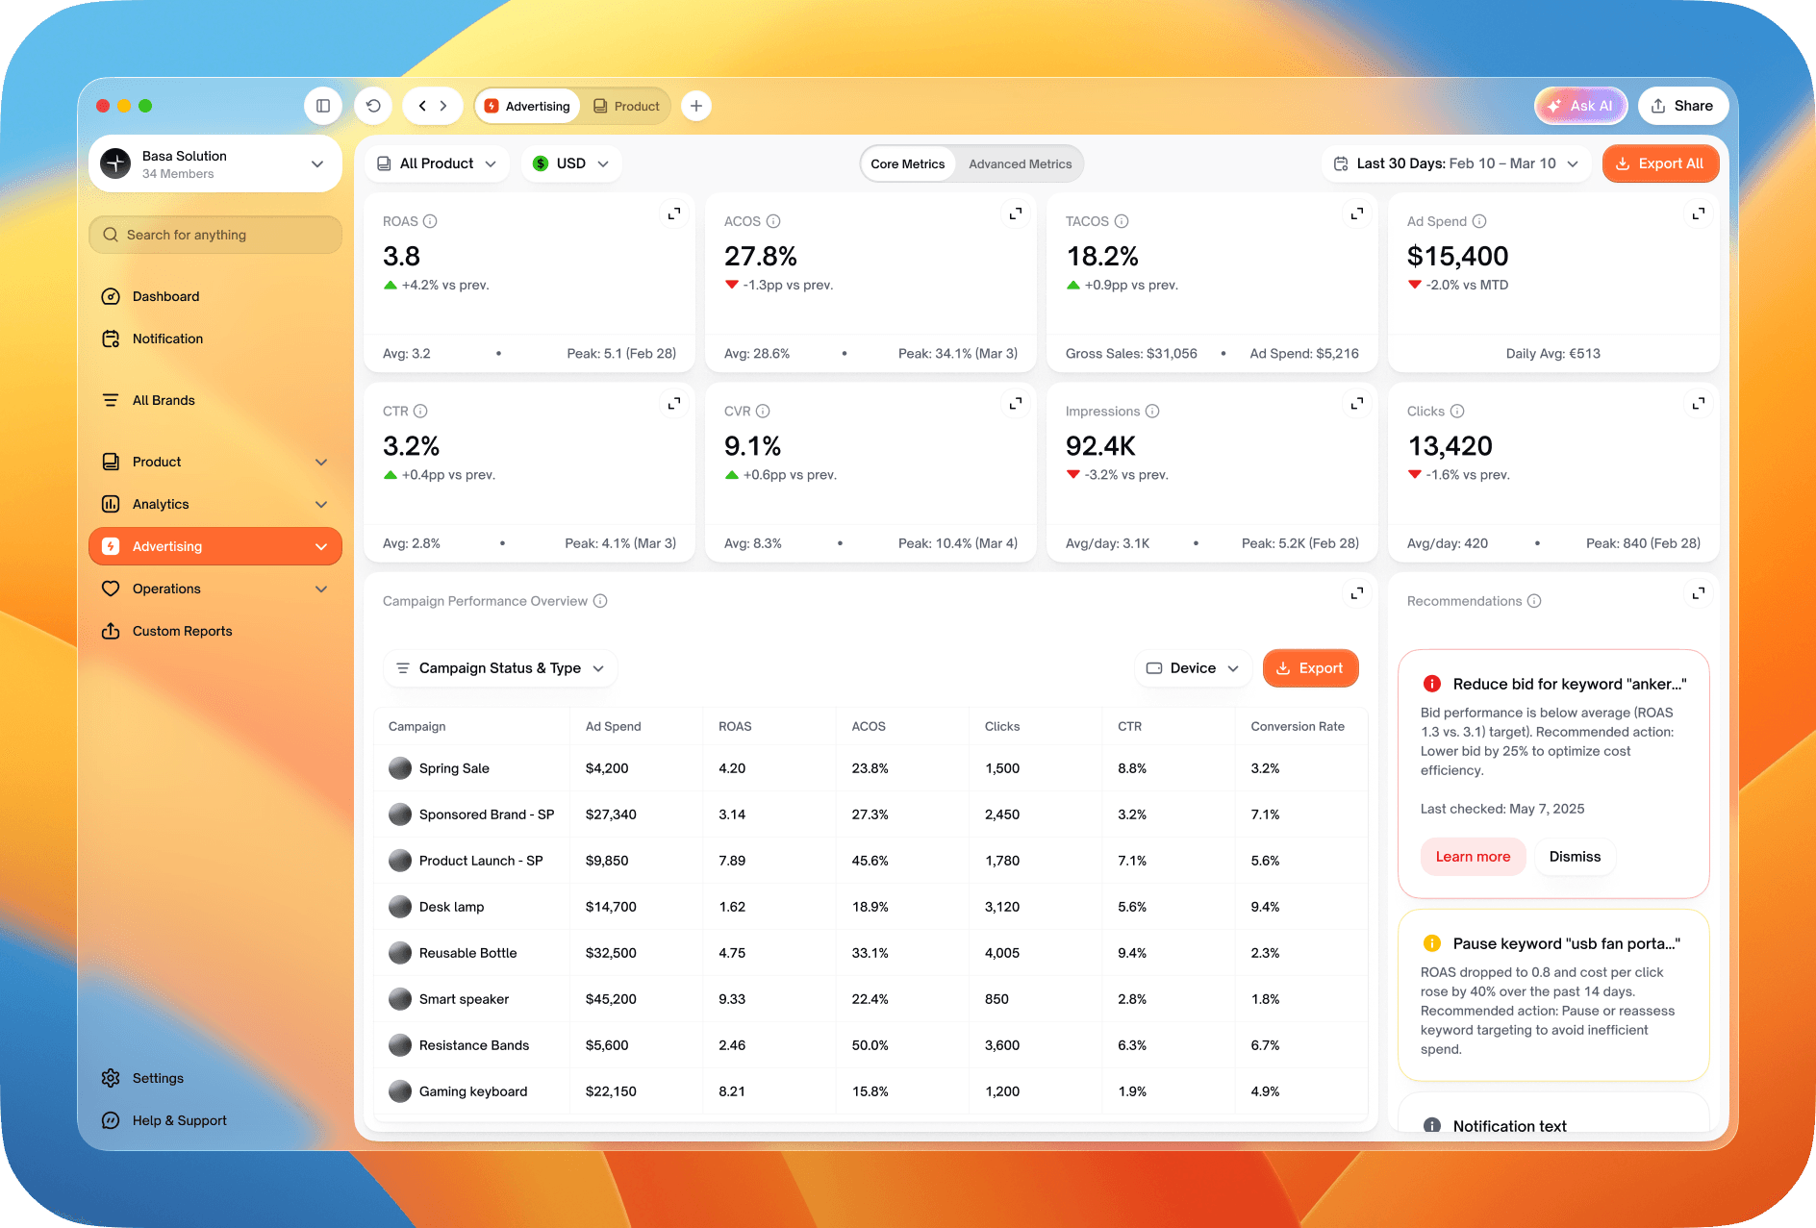This screenshot has height=1228, width=1816.
Task: Dismiss the anker bid recommendation
Action: point(1575,857)
